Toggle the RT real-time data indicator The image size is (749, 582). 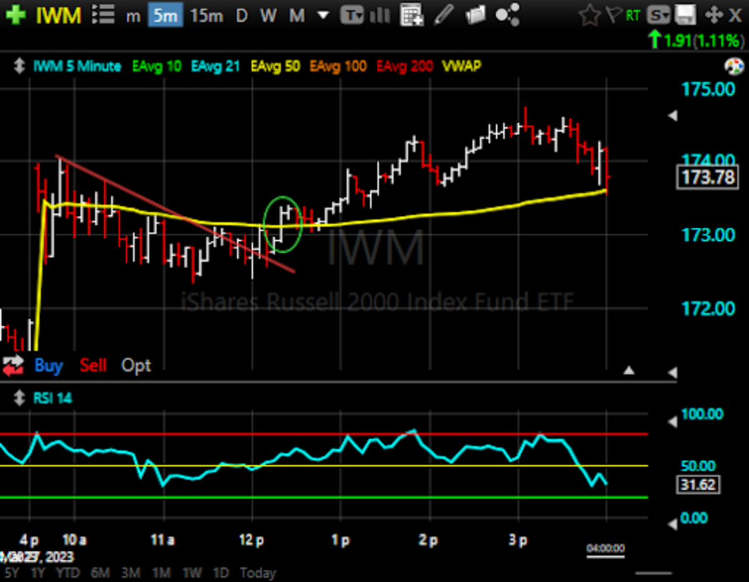click(x=633, y=16)
